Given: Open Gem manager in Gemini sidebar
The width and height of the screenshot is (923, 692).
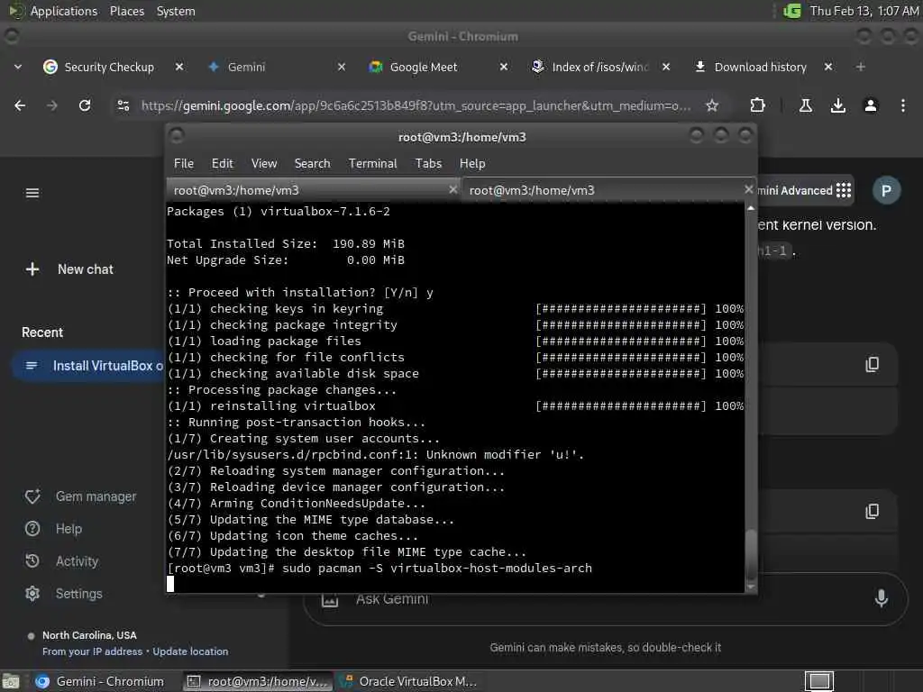Looking at the screenshot, I should tap(81, 496).
